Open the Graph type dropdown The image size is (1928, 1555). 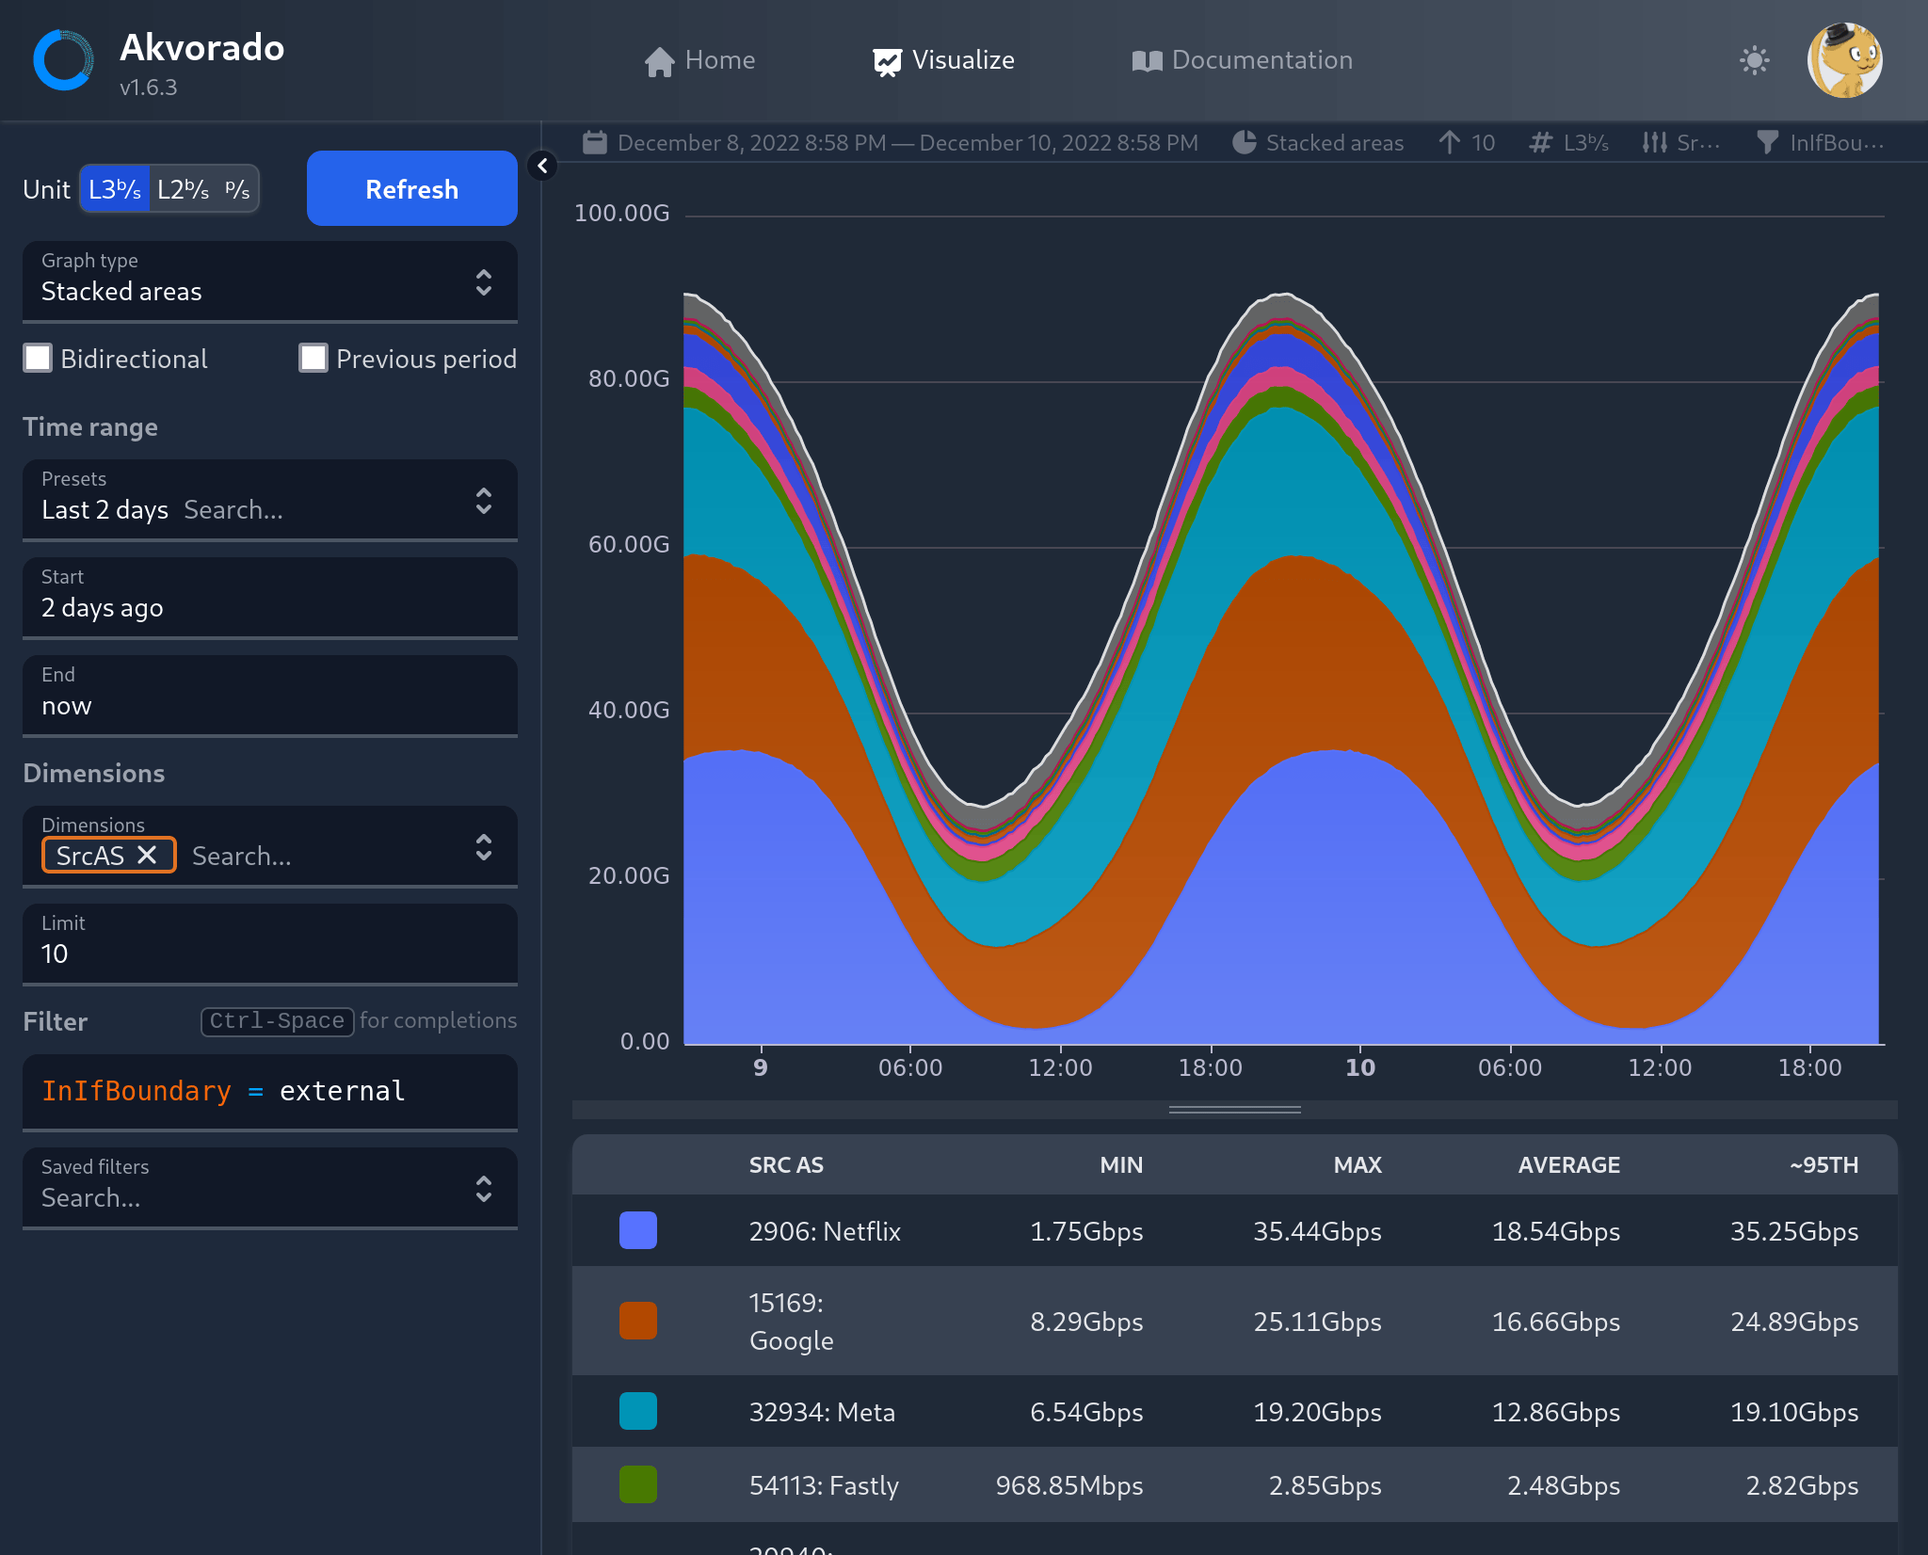click(483, 281)
